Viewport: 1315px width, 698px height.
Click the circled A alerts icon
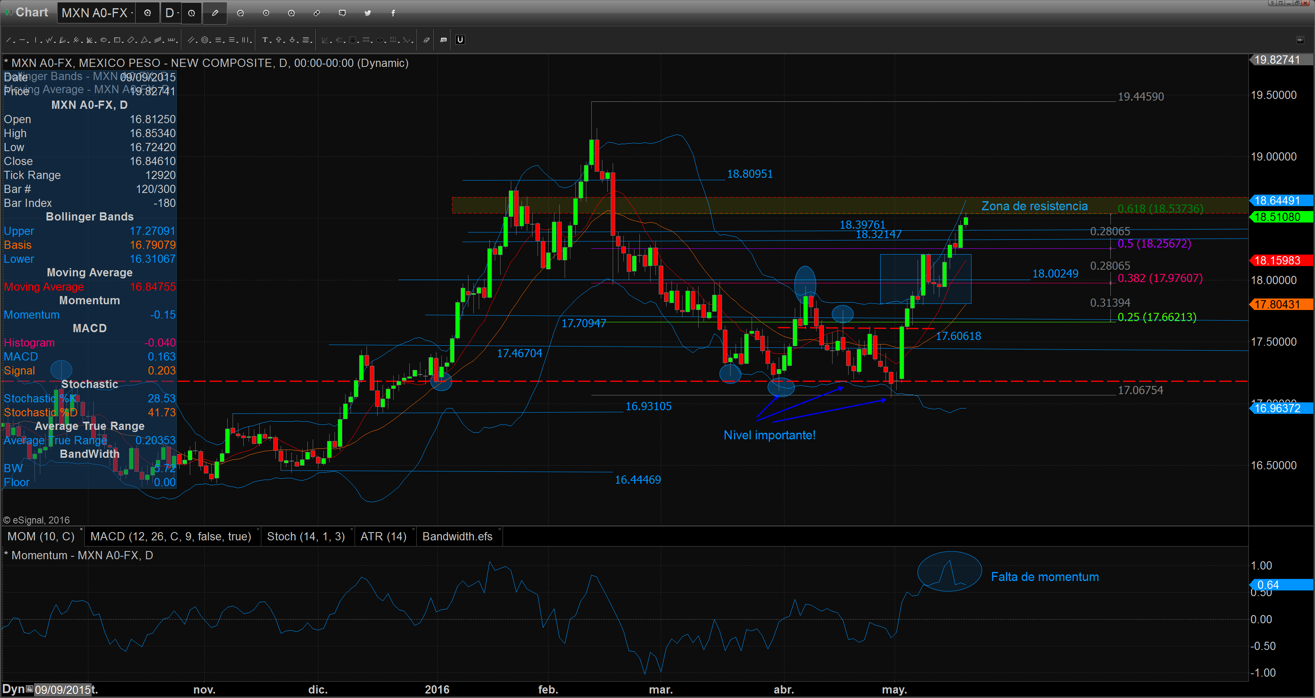pos(291,13)
